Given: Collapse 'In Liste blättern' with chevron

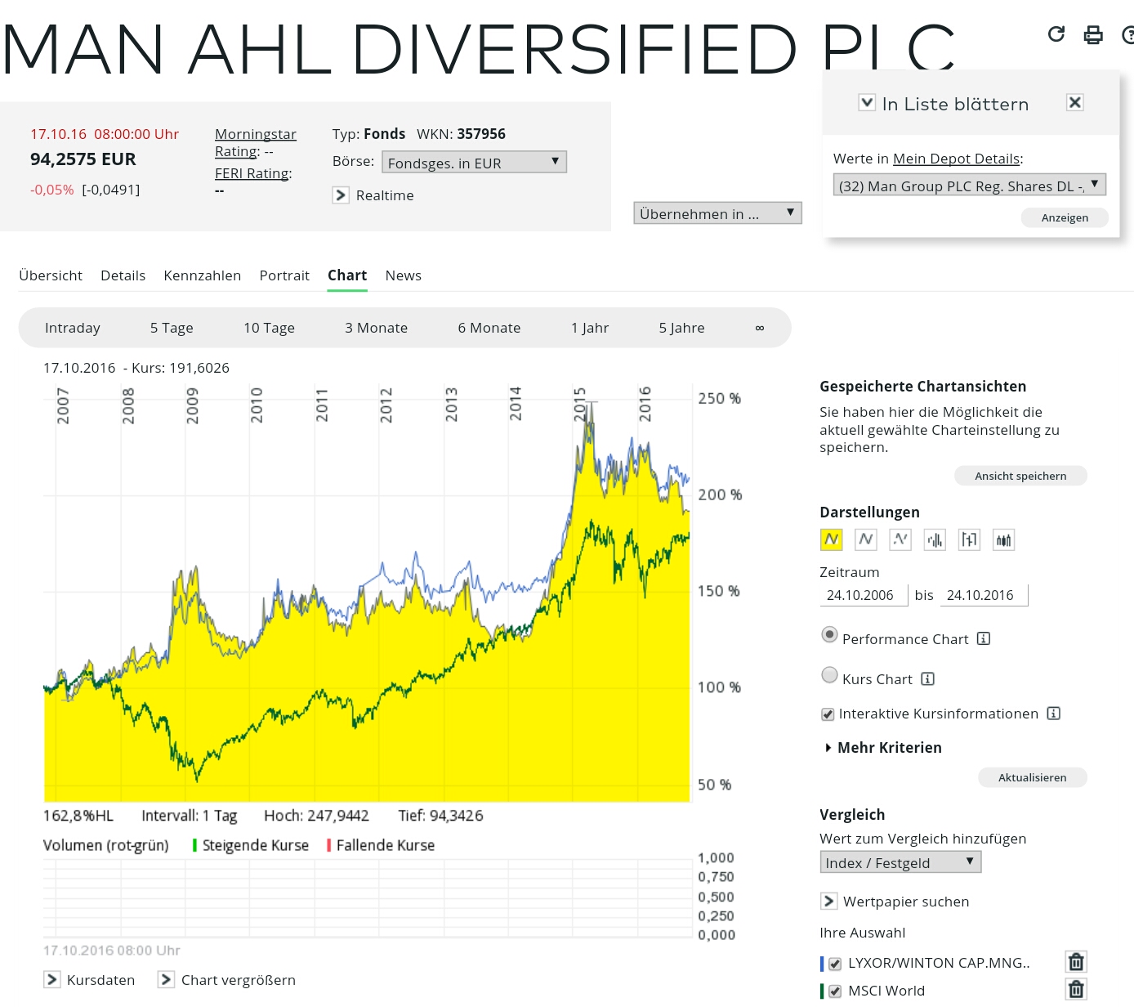Looking at the screenshot, I should coord(867,102).
